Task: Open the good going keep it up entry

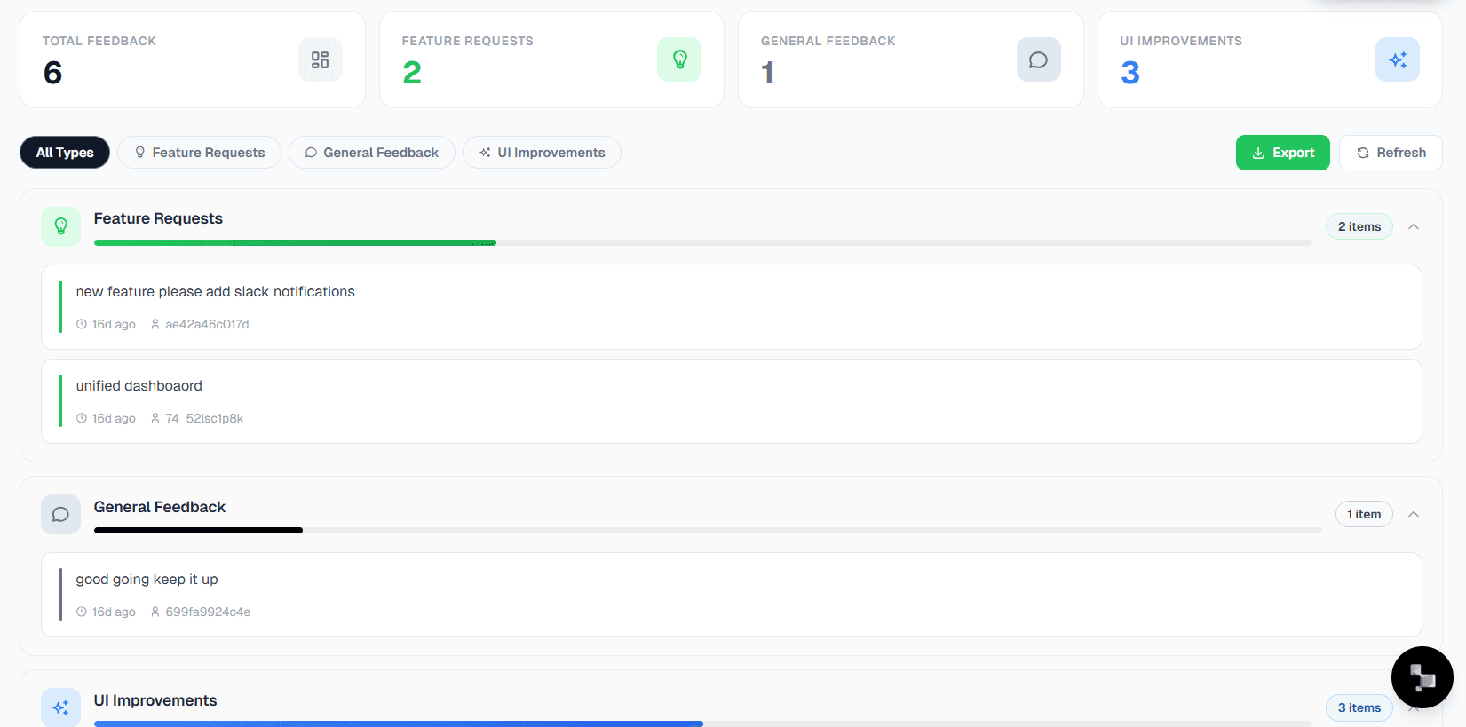Action: tap(732, 595)
